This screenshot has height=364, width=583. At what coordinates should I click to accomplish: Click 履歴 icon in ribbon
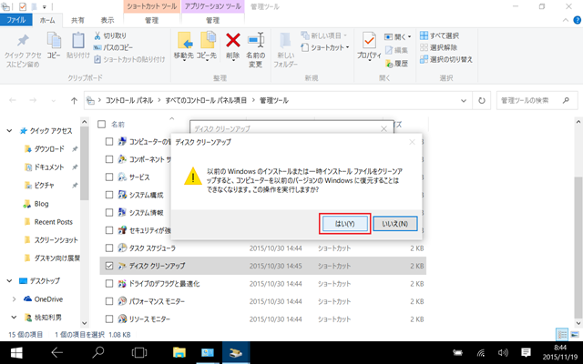pyautogui.click(x=389, y=64)
